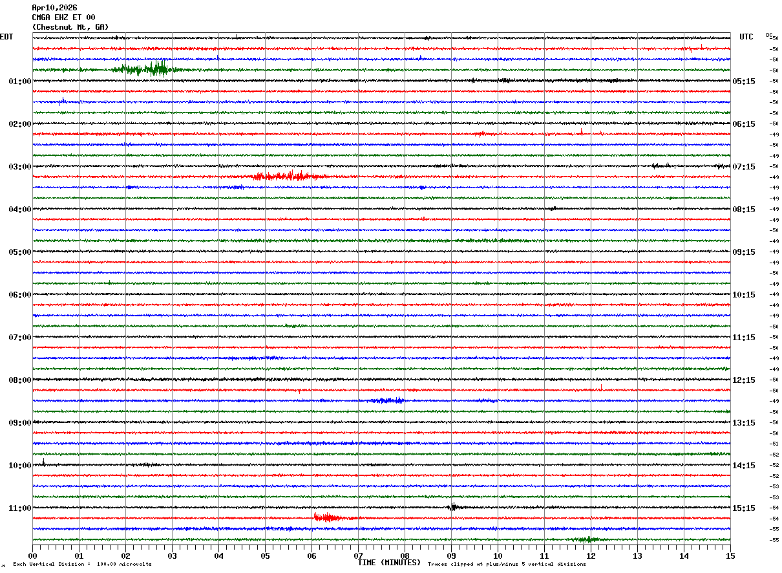Viewport: 782px width, 573px height.
Task: Select the 06:00 EDT time label
Action: (x=19, y=295)
